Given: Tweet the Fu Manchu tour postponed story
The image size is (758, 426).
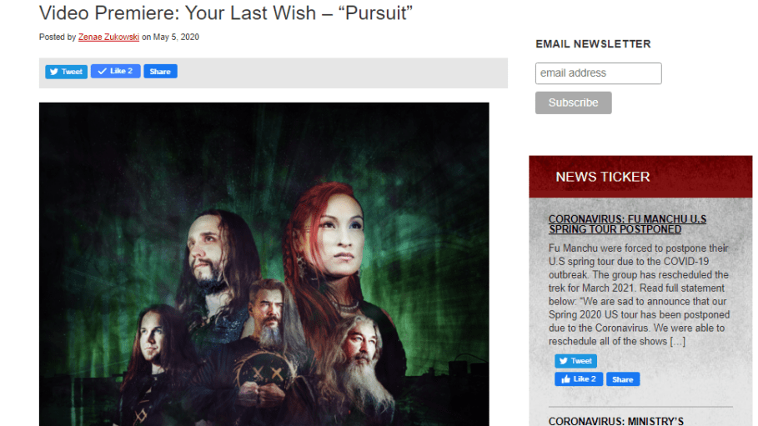Looking at the screenshot, I should 575,361.
